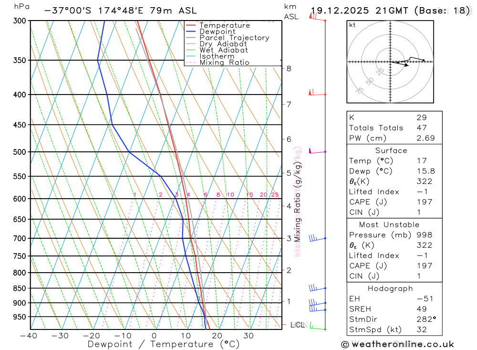
Task: Click the green surface wind barb
Action: [x=317, y=327]
